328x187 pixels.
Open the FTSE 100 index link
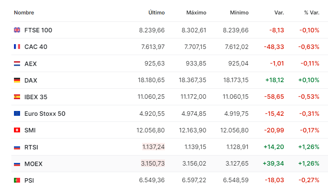click(x=38, y=30)
